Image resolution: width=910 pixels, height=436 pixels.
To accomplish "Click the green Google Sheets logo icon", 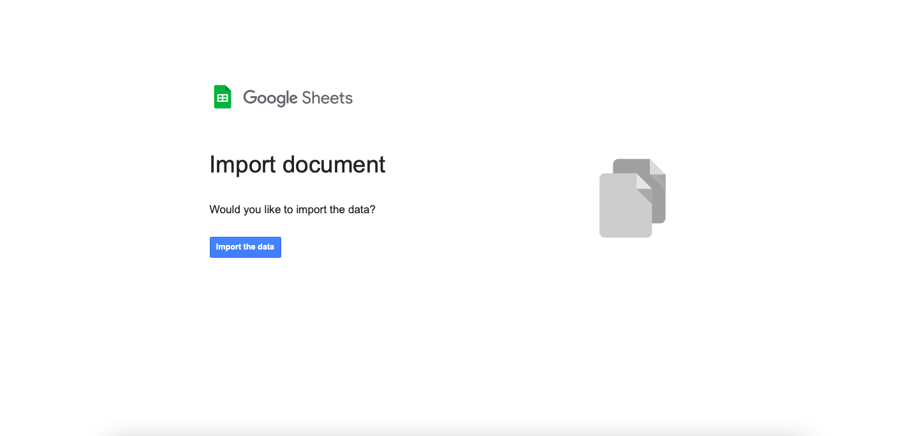I will (x=222, y=97).
